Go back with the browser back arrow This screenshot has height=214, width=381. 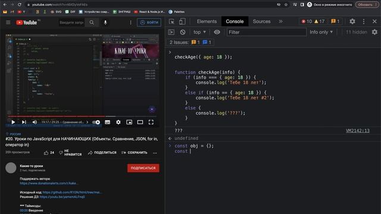(x=5, y=5)
